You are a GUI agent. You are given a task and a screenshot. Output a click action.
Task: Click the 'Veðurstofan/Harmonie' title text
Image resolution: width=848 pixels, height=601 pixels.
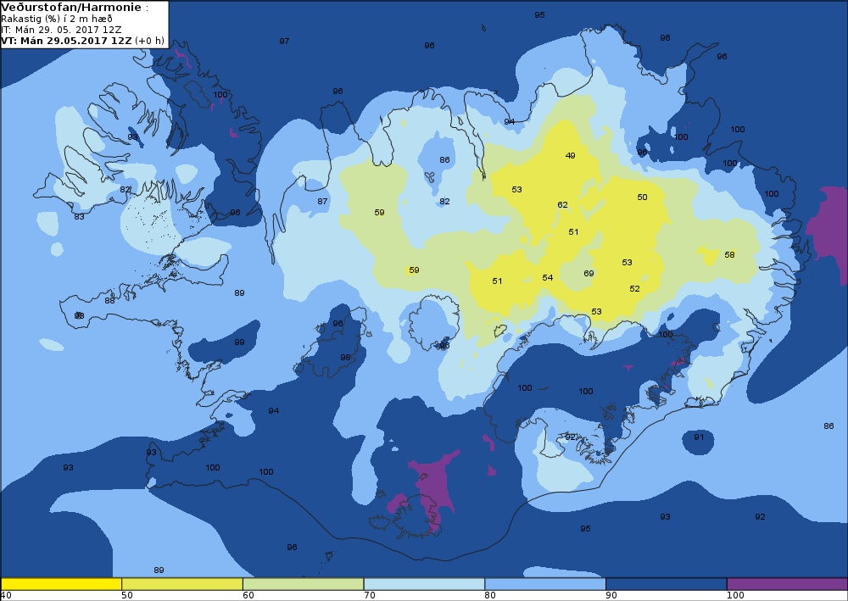71,8
